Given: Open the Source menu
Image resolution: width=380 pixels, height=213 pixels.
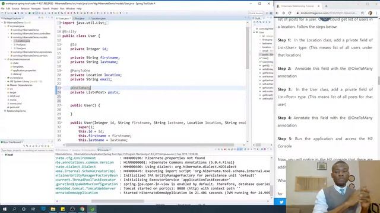Looking at the screenshot, I should 15,8.
